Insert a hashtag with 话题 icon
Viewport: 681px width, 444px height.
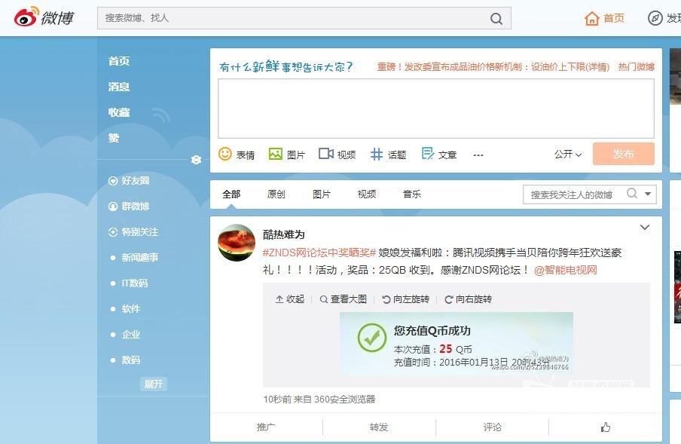(376, 155)
